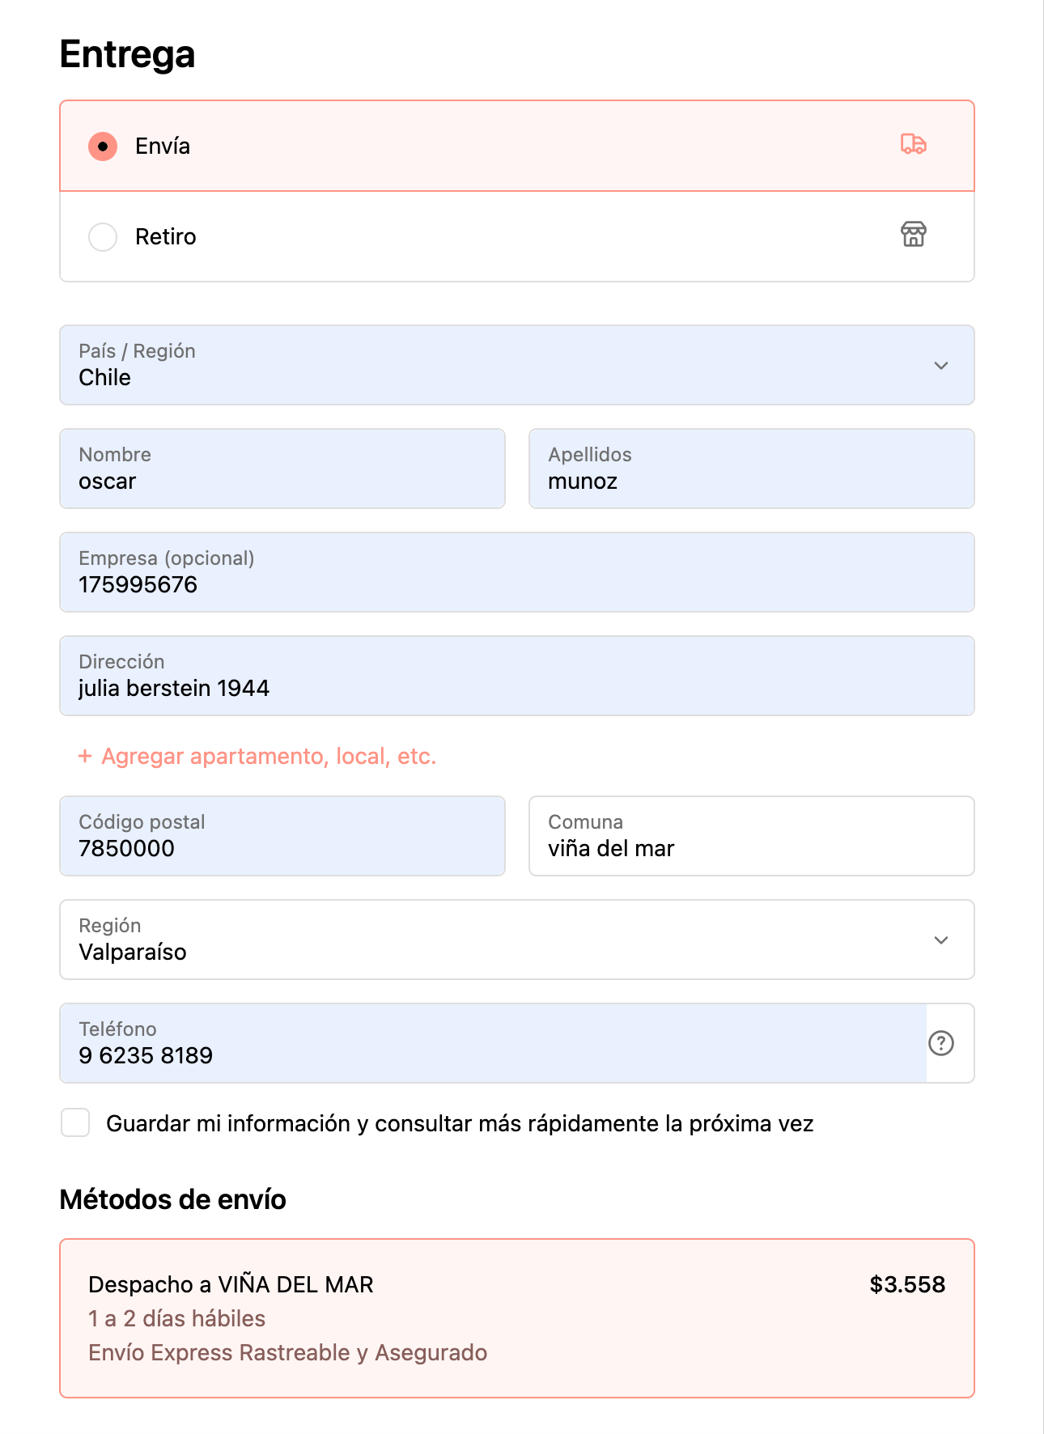Viewport: 1044px width, 1434px height.
Task: Click the País / Región chevron arrow
Action: (940, 366)
